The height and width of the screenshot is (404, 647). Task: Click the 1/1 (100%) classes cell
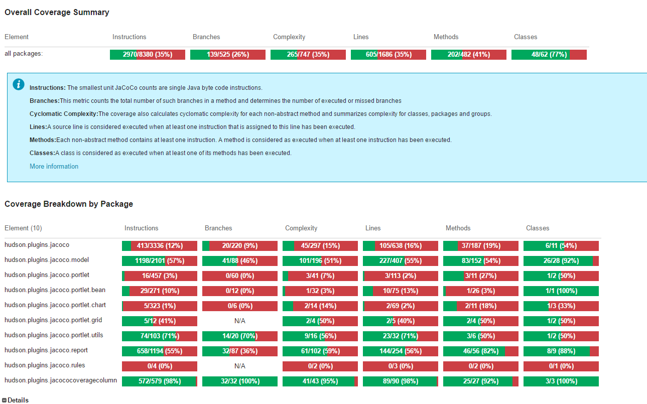(x=561, y=291)
